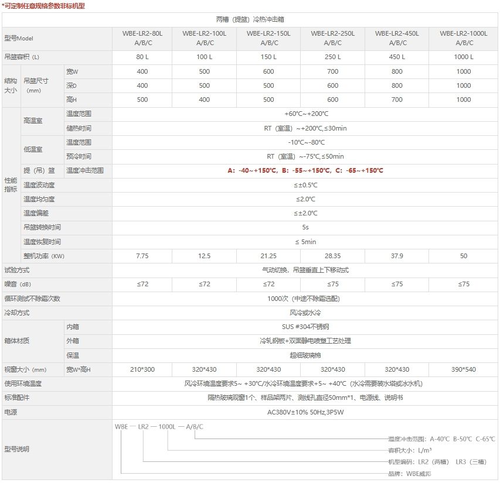Image resolution: width=500 pixels, height=483 pixels.
Task: Click the 28.35 power value cell
Action: tap(332, 256)
